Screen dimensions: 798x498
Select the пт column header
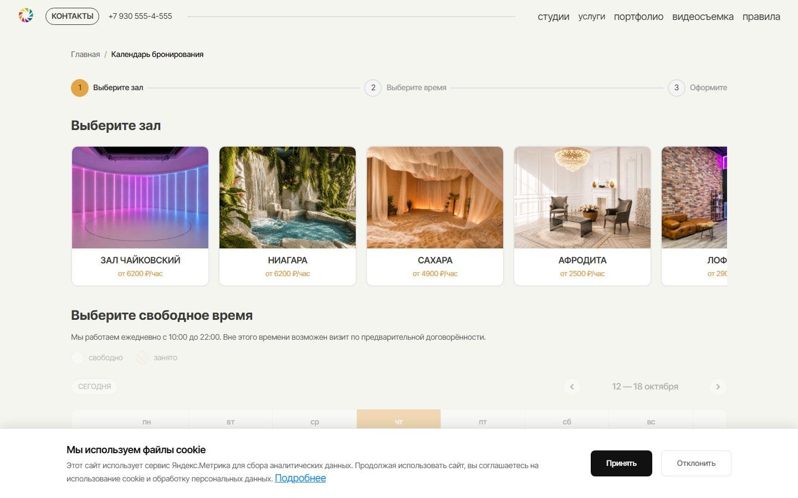pos(483,422)
